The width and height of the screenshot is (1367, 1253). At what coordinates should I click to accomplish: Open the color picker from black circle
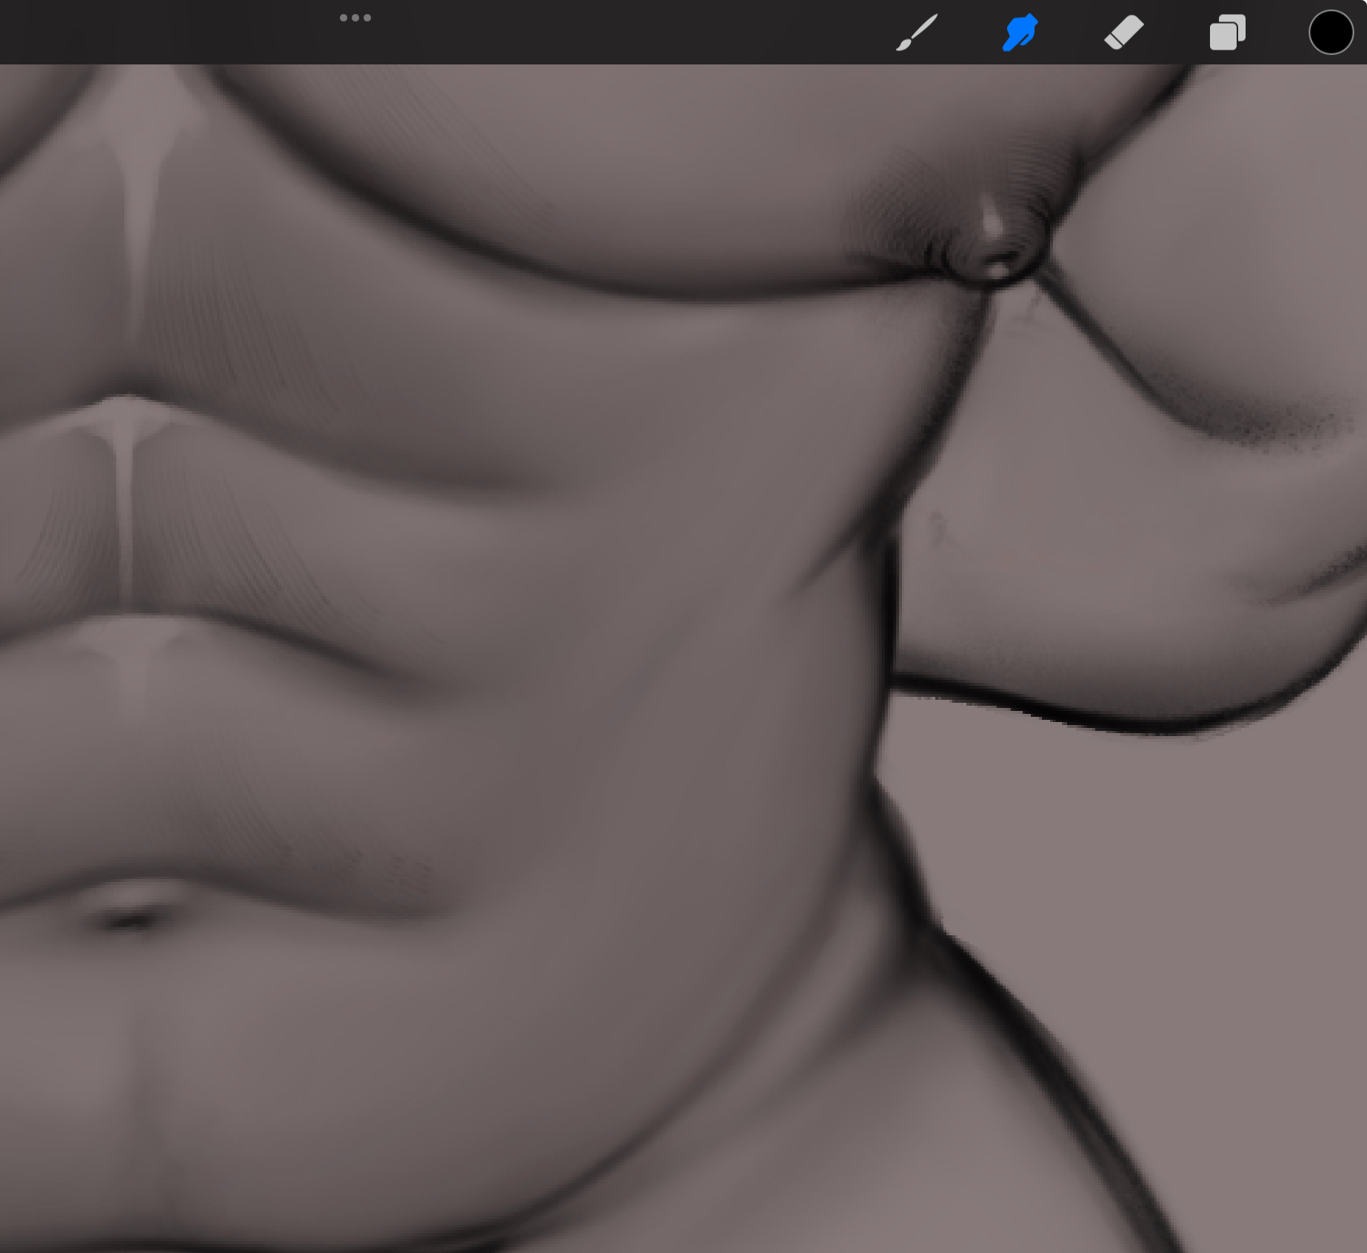(1330, 33)
